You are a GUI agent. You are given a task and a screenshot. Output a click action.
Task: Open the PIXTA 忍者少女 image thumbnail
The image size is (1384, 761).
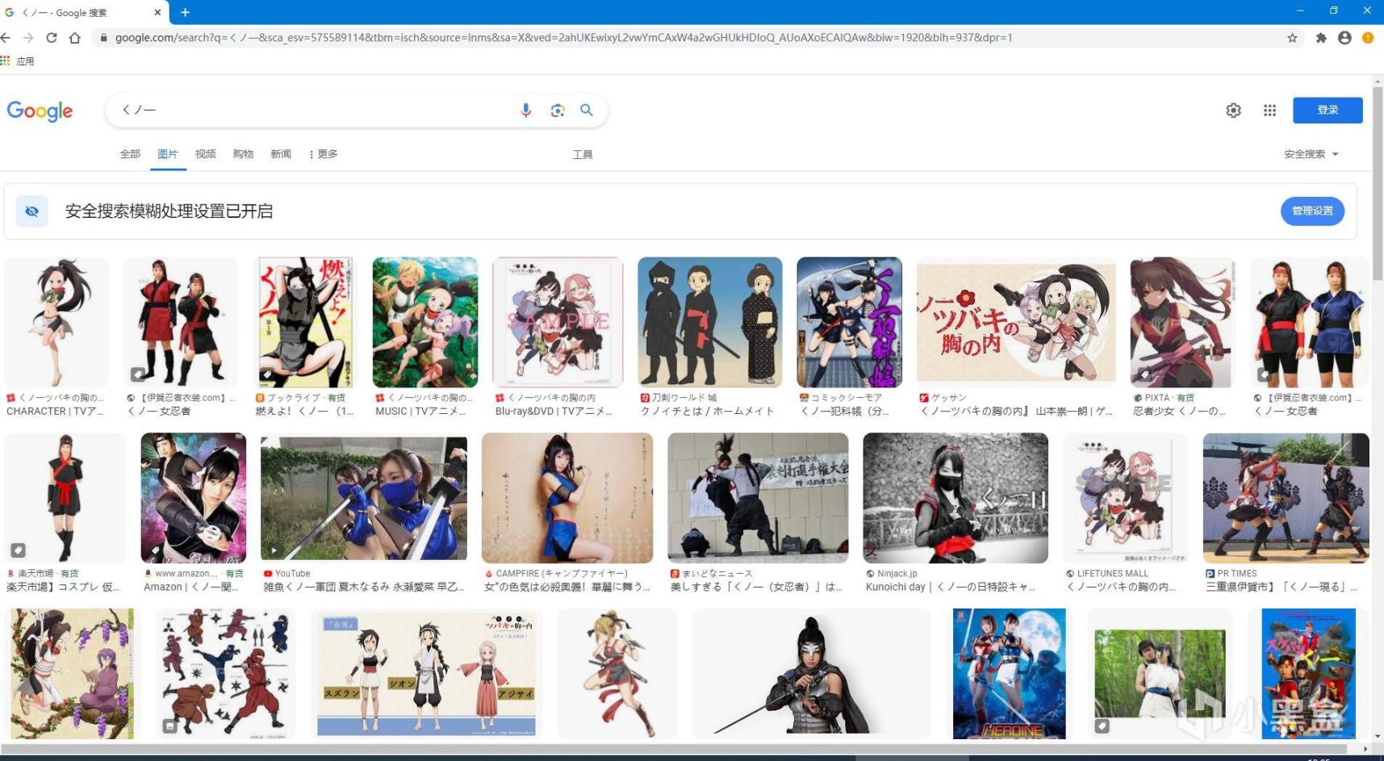point(1181,323)
